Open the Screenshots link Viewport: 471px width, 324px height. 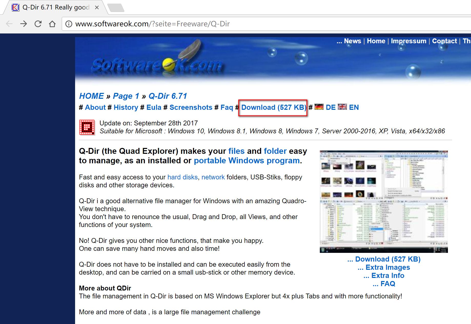191,107
